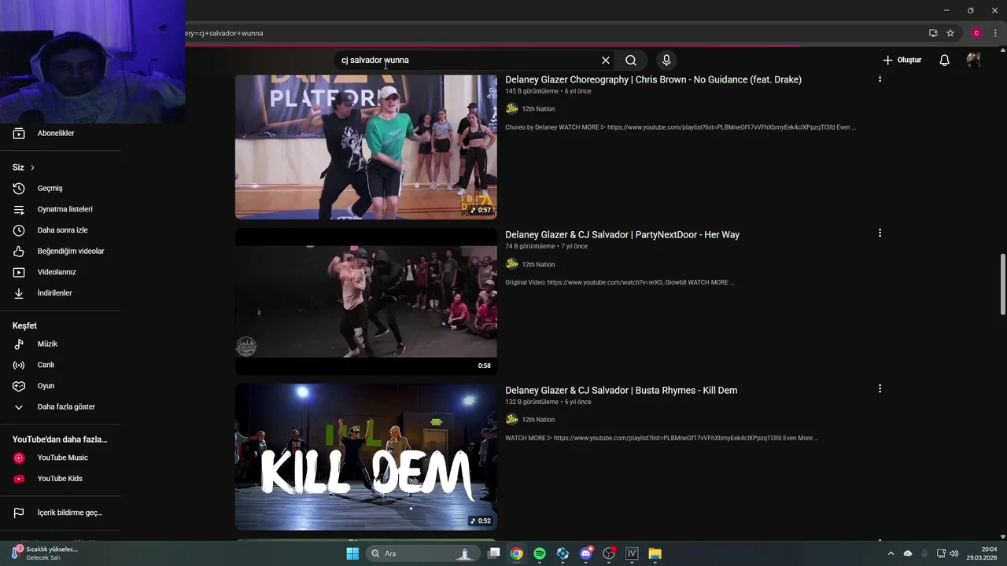Click the Oluştur create button

pos(902,60)
